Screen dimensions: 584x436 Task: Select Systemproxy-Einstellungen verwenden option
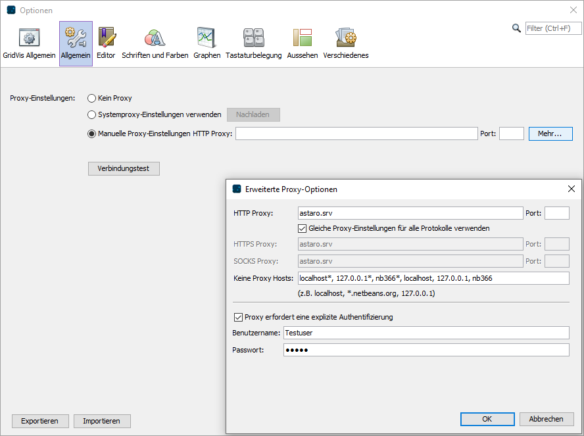tap(92, 114)
